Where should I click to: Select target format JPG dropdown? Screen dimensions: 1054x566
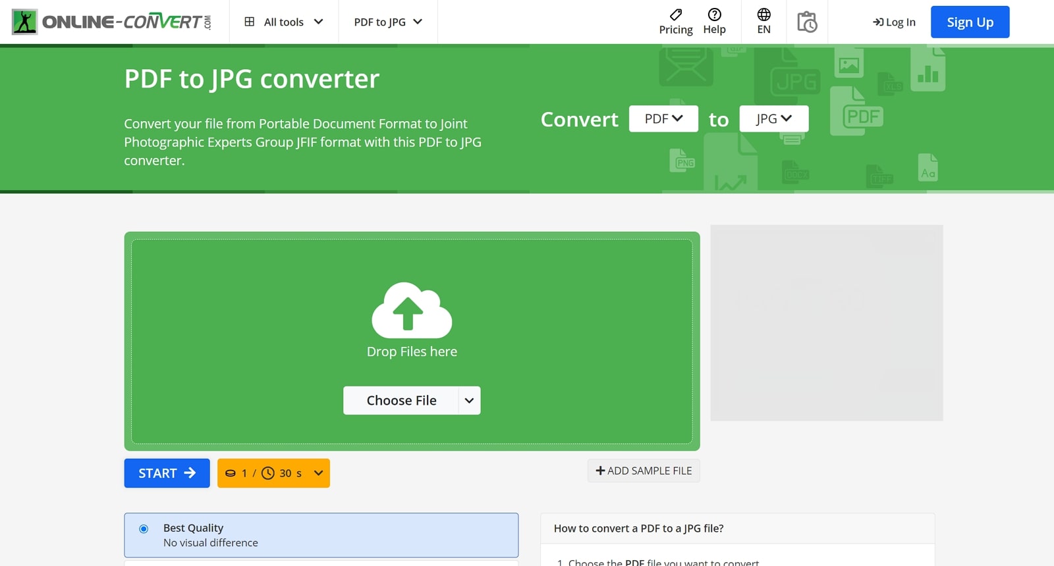click(x=773, y=118)
